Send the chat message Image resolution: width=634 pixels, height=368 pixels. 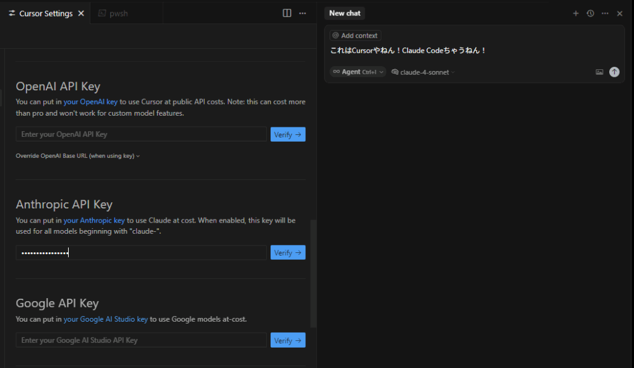point(614,72)
